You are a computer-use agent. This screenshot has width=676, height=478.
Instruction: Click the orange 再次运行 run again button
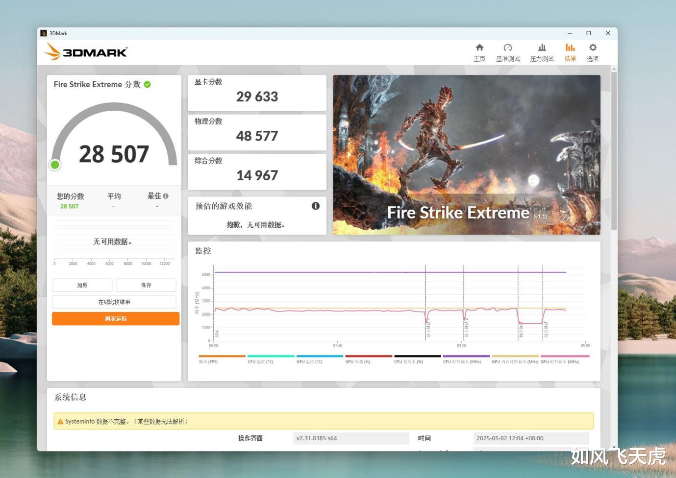coord(116,319)
